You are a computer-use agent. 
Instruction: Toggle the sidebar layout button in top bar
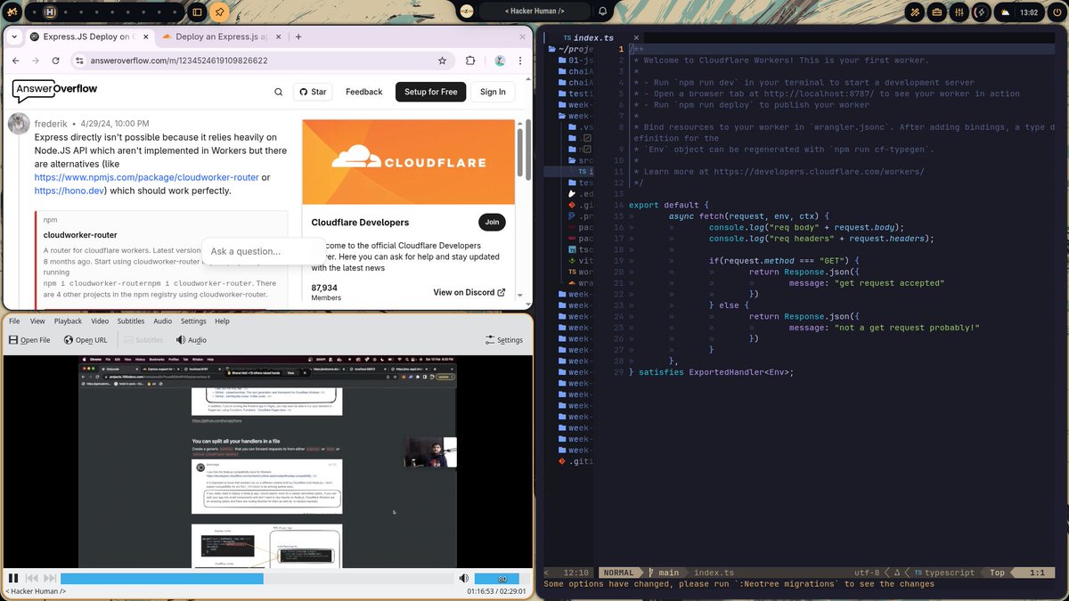tap(197, 12)
